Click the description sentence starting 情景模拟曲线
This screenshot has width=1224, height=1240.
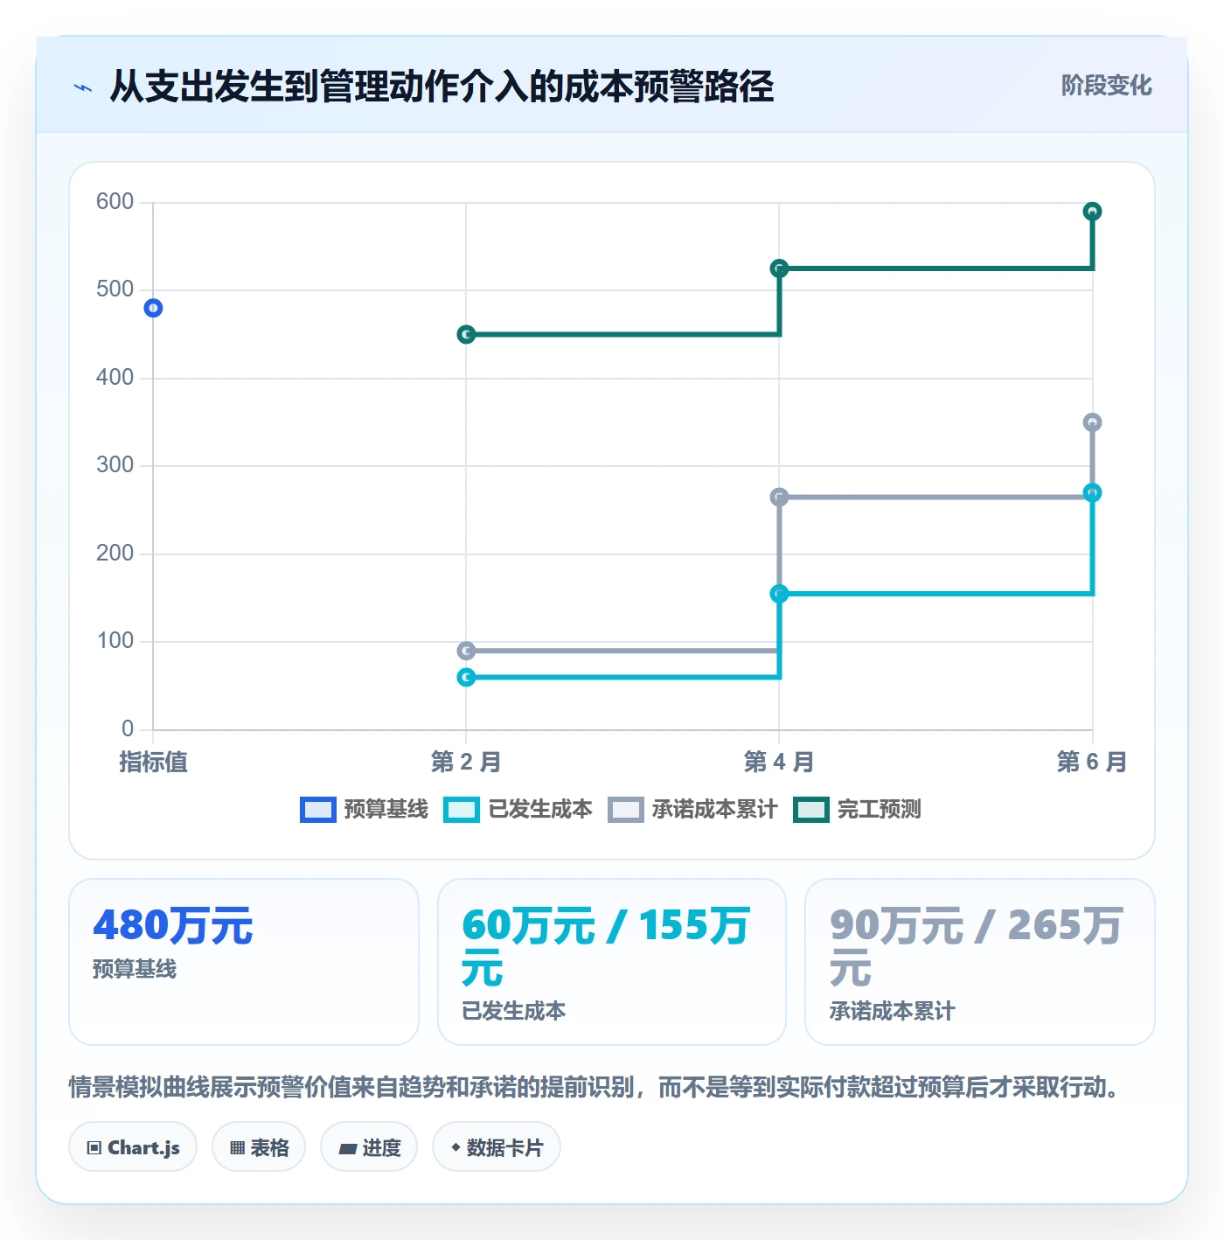pyautogui.click(x=594, y=1087)
